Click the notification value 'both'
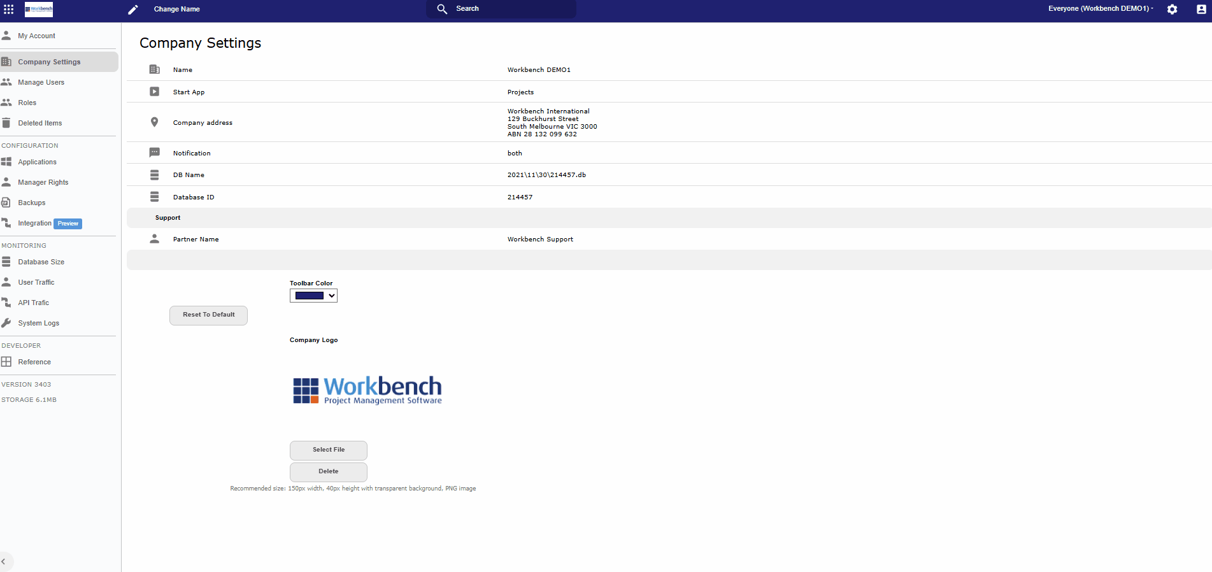The width and height of the screenshot is (1212, 572). tap(515, 154)
